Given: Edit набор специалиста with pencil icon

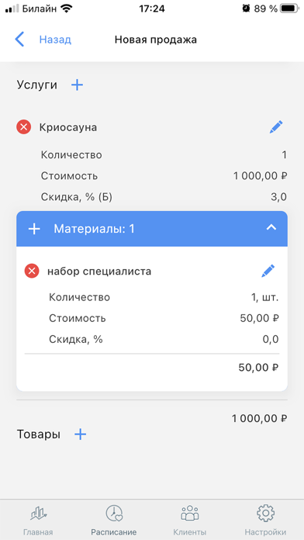Looking at the screenshot, I should coord(268,271).
